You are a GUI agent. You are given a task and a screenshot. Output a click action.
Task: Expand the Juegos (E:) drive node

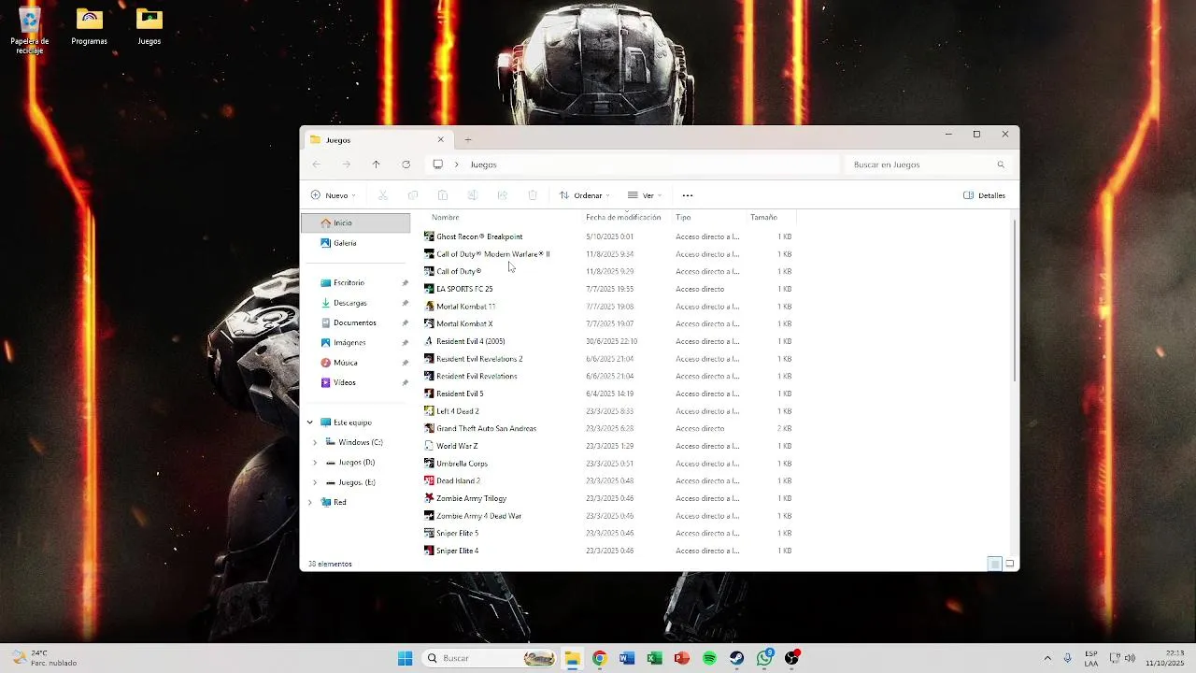[x=315, y=482]
